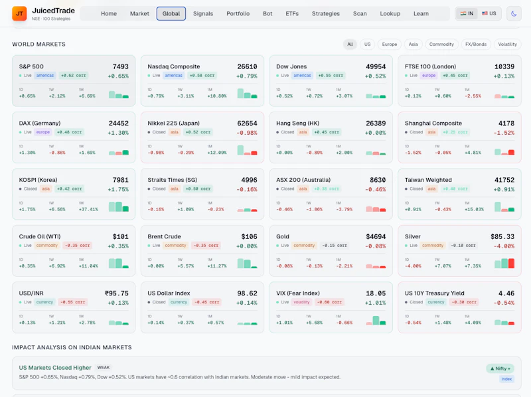Viewport: 531px width, 397px height.
Task: Click S&P 500 mini bar chart
Action: click(119, 94)
